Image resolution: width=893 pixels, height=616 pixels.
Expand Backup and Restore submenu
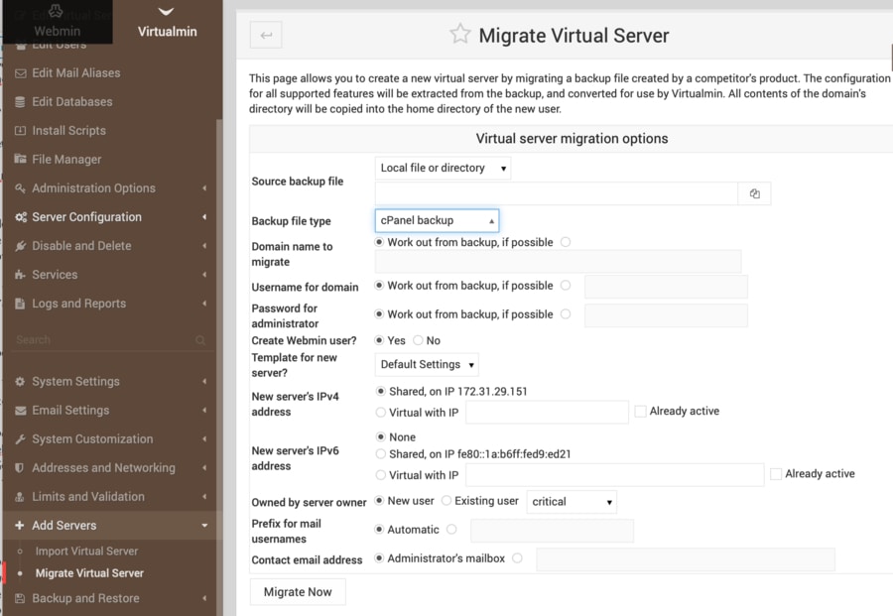point(204,598)
